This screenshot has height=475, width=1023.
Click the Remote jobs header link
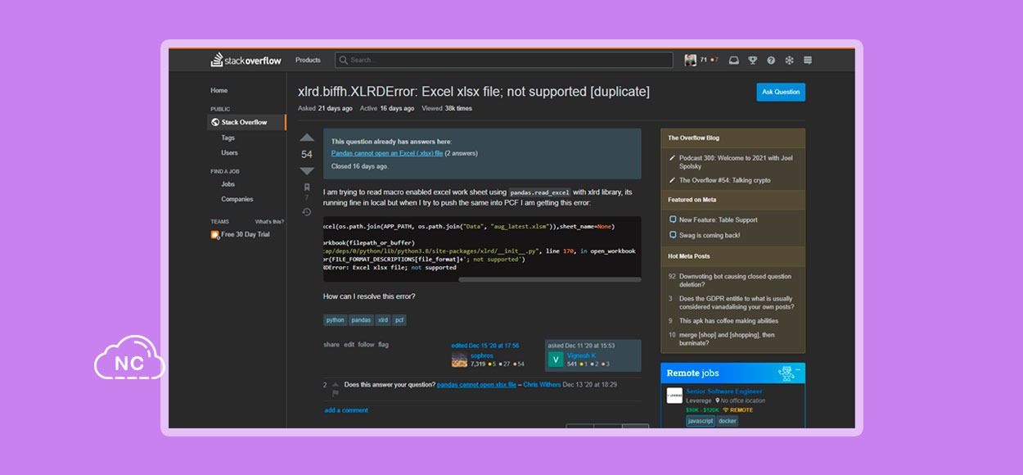click(x=692, y=373)
